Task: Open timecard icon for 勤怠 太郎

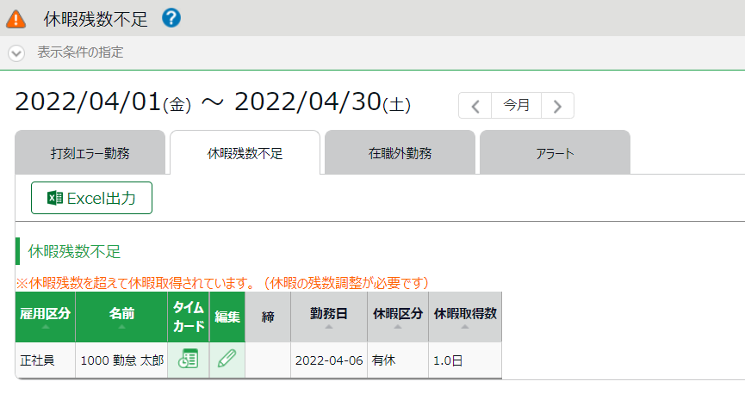Action: (188, 360)
